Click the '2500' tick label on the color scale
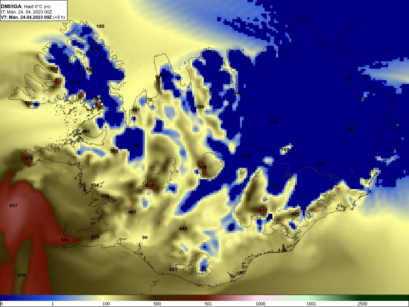This screenshot has width=409, height=307. click(x=362, y=304)
